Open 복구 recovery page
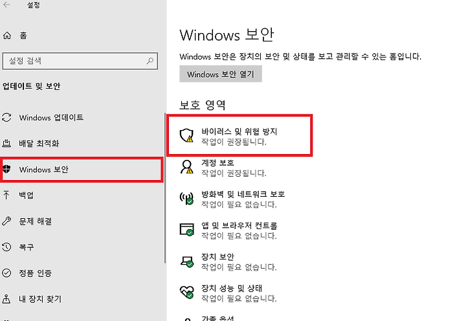This screenshot has height=321, width=466. [x=27, y=247]
